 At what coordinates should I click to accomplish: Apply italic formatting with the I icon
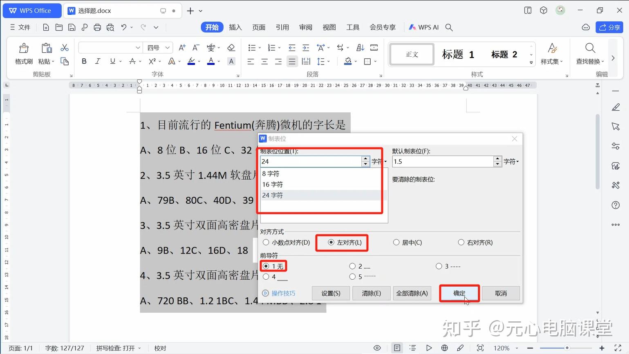point(97,61)
